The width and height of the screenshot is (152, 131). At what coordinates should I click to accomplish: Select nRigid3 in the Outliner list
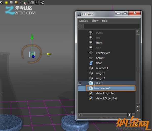tap(101, 73)
